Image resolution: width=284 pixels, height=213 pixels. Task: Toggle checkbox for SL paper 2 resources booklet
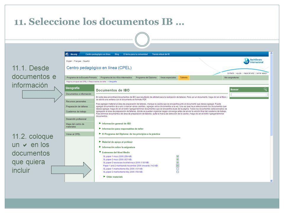tap(178, 162)
